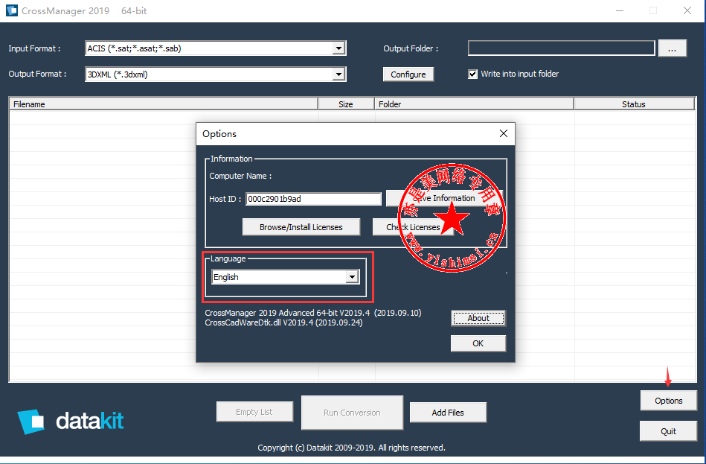Quit the CrossManager application
The image size is (706, 464).
668,431
